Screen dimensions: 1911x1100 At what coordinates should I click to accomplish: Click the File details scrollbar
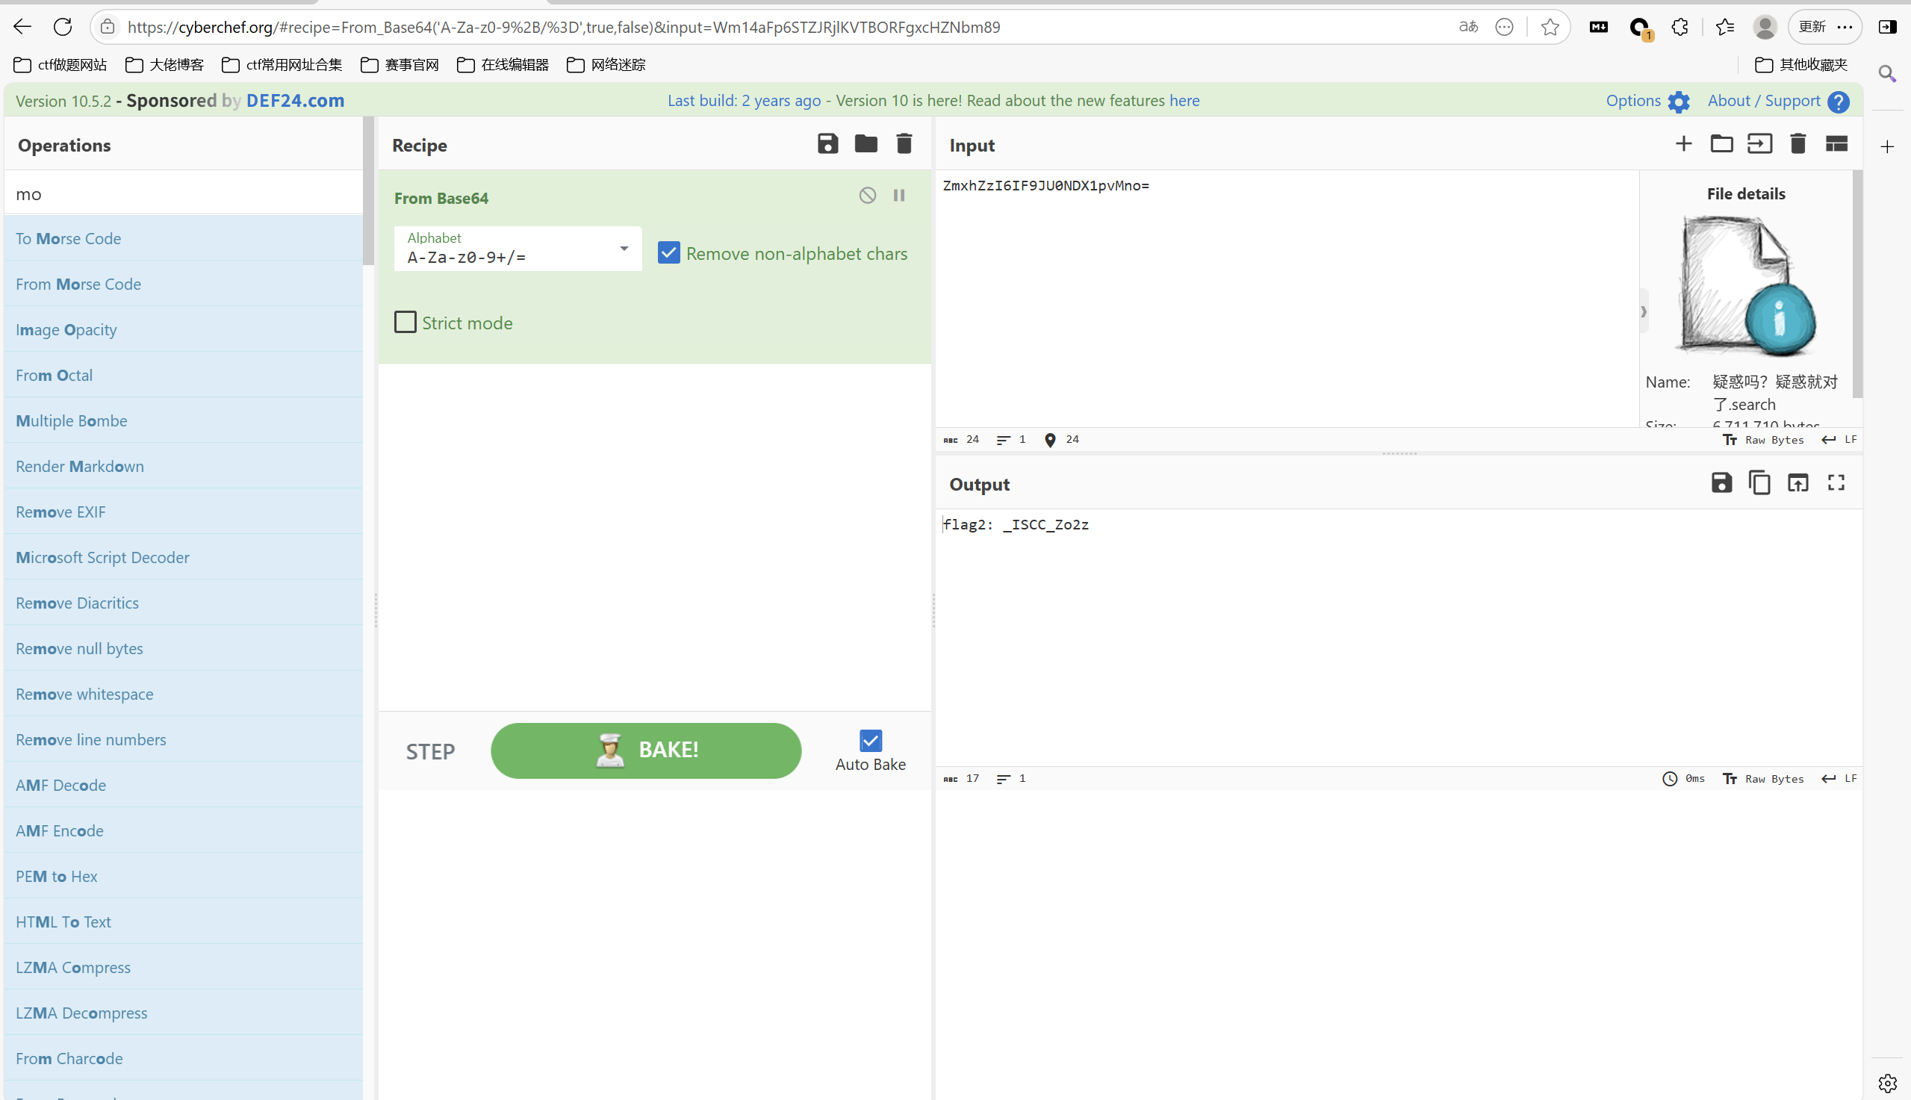(1857, 284)
